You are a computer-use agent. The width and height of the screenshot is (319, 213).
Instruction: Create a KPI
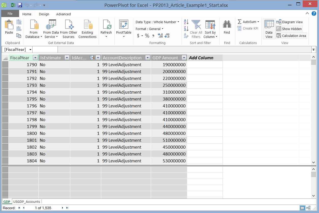tap(248, 28)
